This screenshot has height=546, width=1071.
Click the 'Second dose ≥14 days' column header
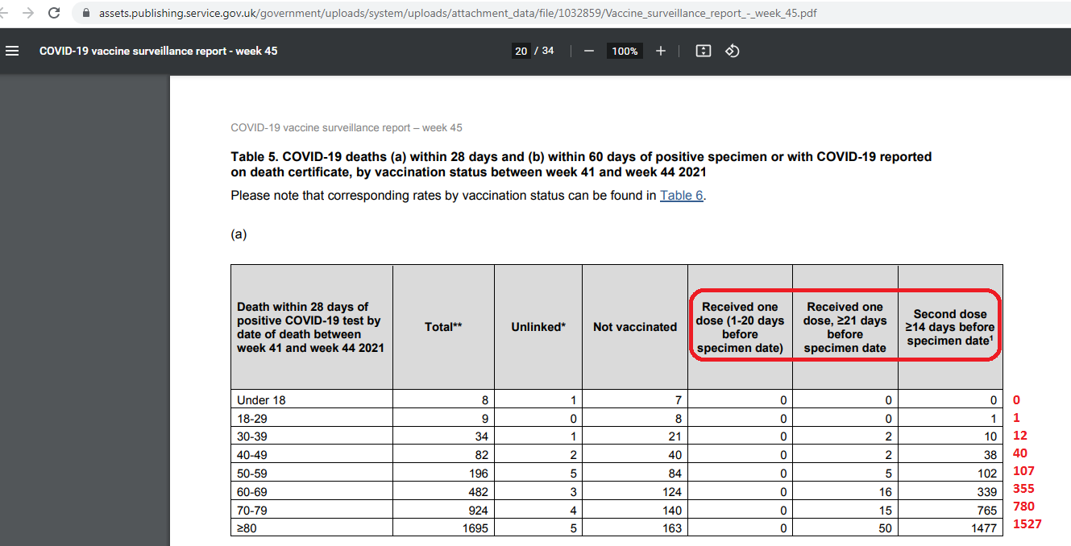950,327
